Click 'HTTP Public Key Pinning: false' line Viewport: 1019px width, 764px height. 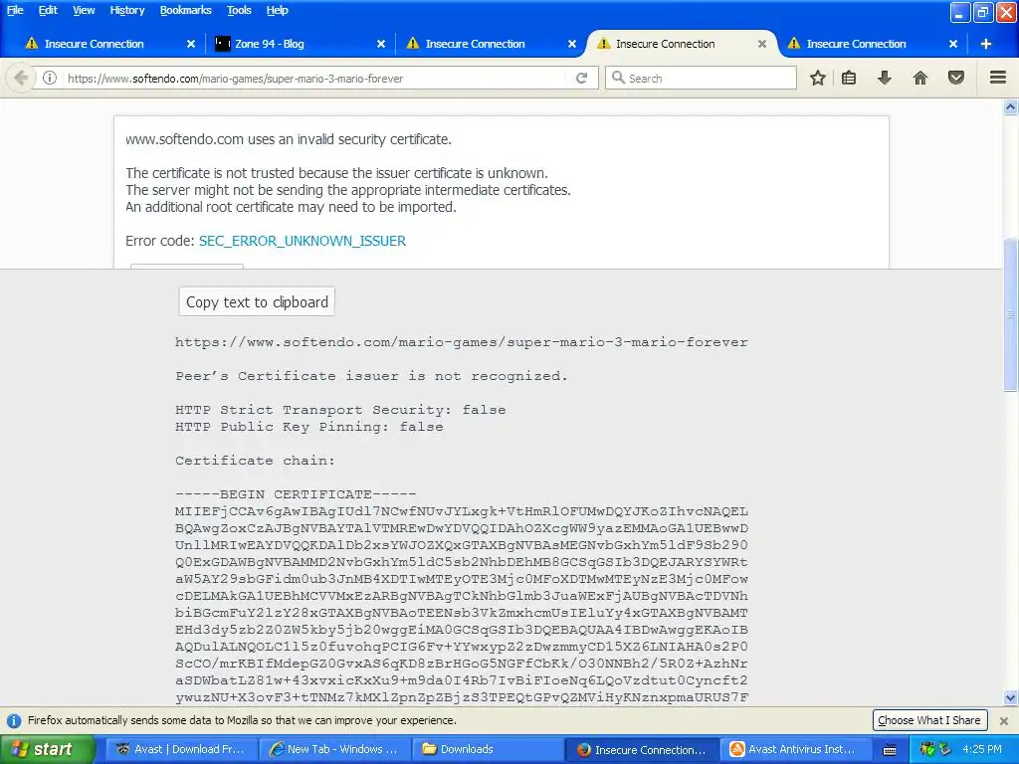(309, 427)
